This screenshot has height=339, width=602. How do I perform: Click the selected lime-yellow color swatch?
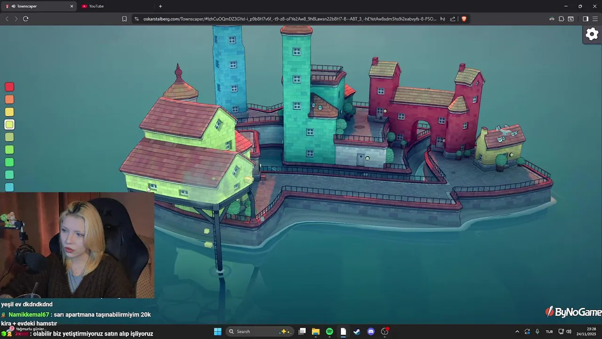tap(9, 124)
